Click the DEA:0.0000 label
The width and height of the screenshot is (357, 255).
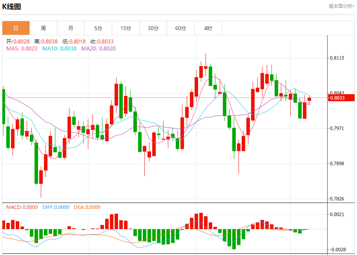point(87,207)
